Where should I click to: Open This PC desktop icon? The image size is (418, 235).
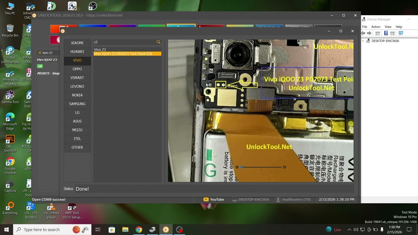10,9
